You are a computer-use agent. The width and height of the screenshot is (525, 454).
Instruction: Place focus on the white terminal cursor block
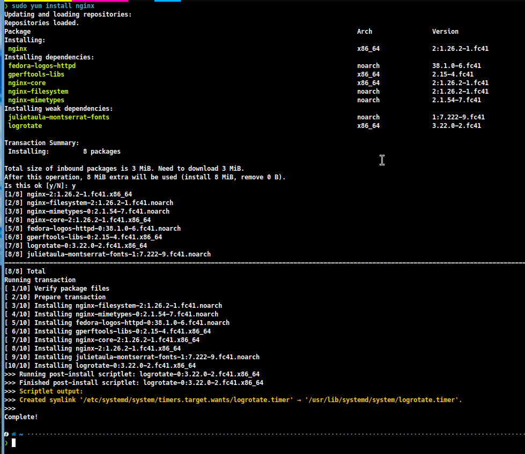tap(14, 443)
